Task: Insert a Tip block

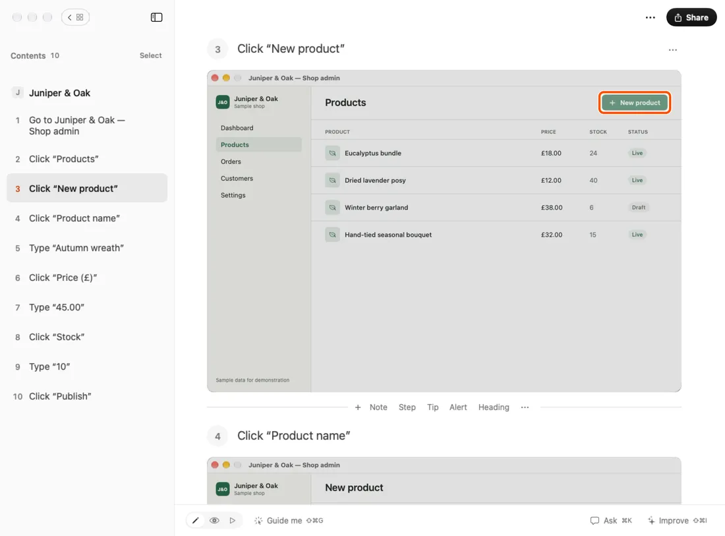Action: pyautogui.click(x=432, y=407)
